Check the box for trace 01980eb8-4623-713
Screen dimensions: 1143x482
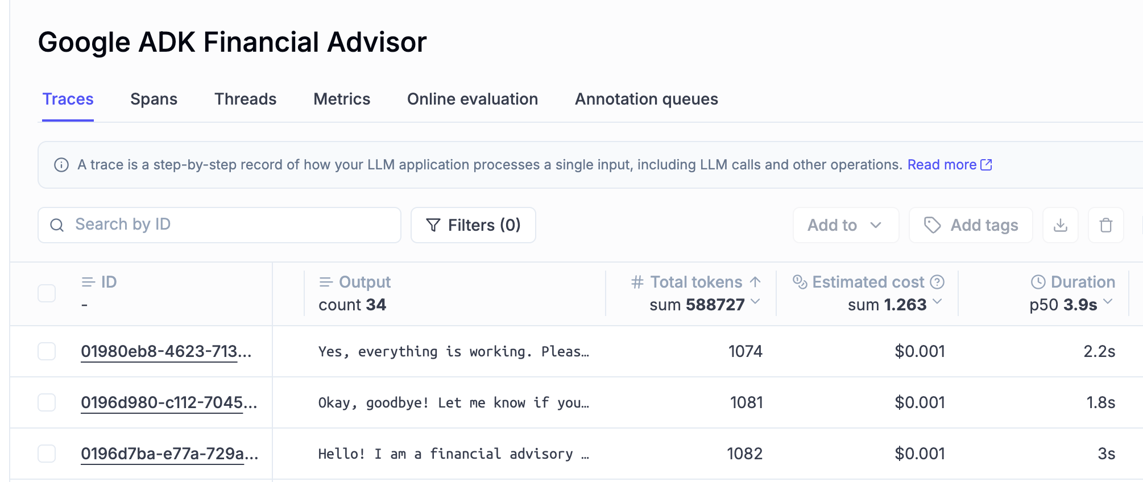(x=47, y=351)
